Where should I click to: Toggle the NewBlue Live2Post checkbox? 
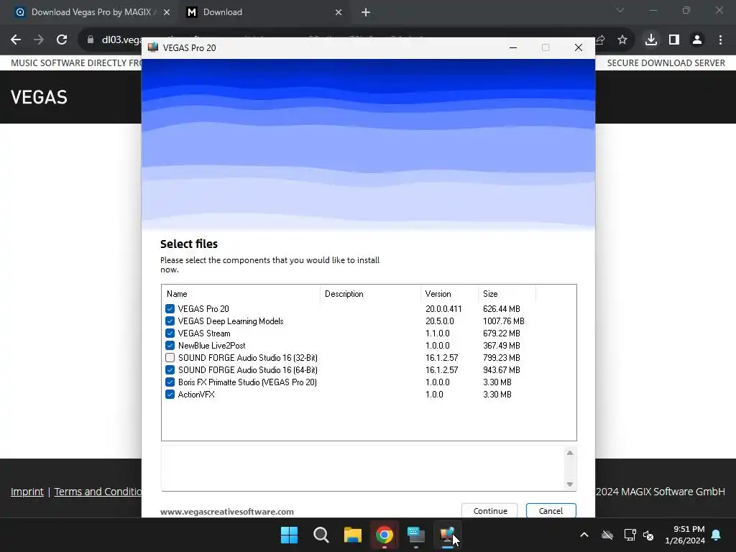point(170,346)
